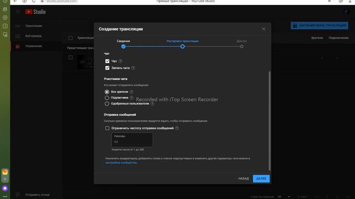Open the Управление section in sidebar
355x199 pixels.
pos(33,46)
